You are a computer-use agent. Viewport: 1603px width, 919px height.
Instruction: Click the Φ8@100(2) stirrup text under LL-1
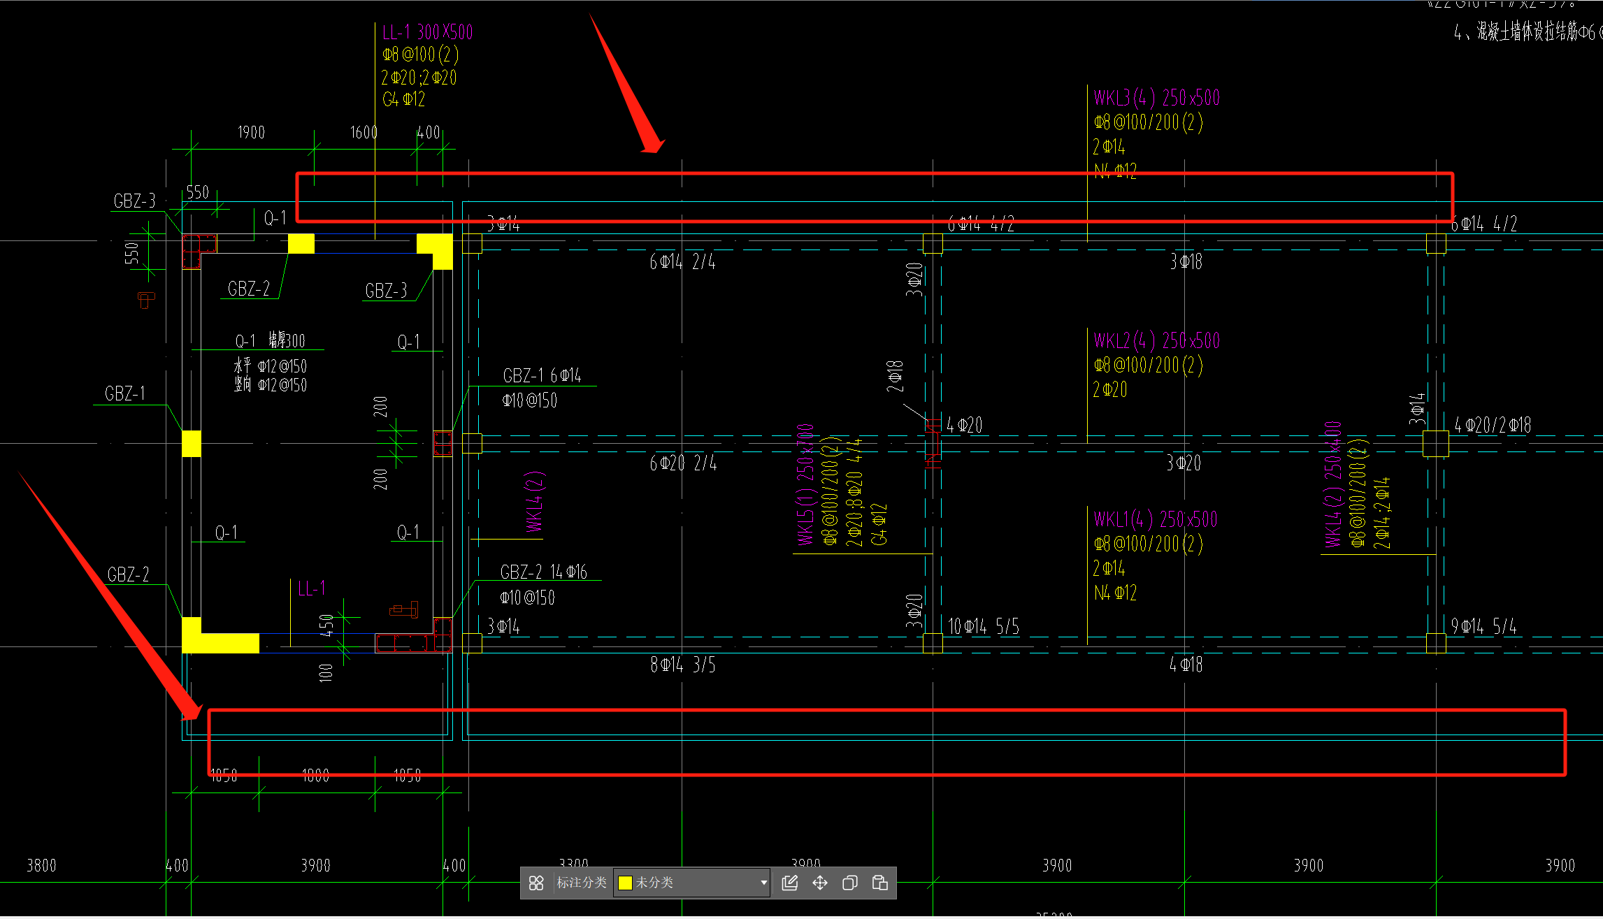pyautogui.click(x=421, y=55)
